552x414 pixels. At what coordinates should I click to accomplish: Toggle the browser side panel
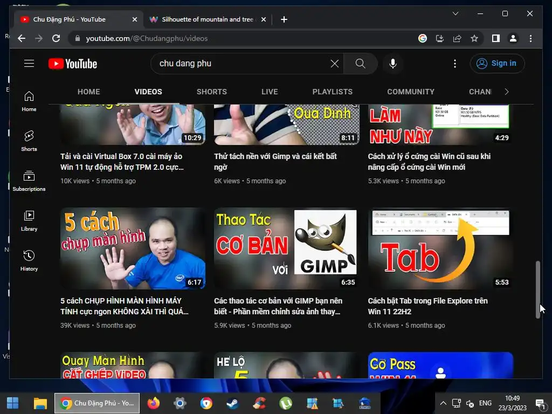point(496,38)
